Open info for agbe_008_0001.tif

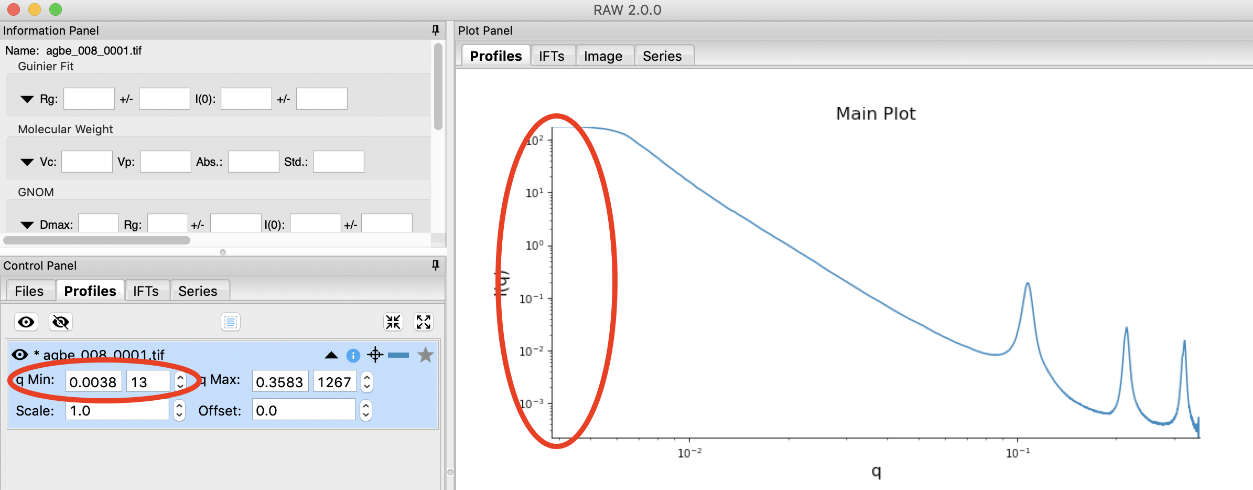[x=353, y=356]
